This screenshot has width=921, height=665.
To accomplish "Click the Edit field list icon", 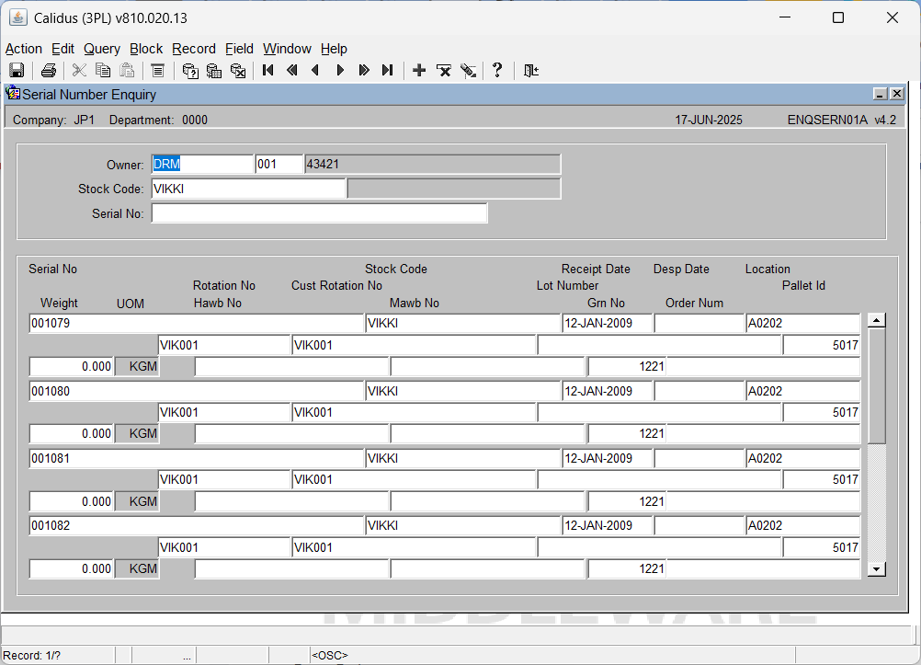I will [157, 71].
